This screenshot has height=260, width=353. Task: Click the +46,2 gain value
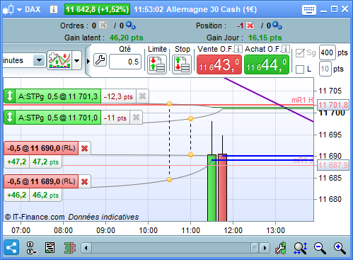pos(17,195)
